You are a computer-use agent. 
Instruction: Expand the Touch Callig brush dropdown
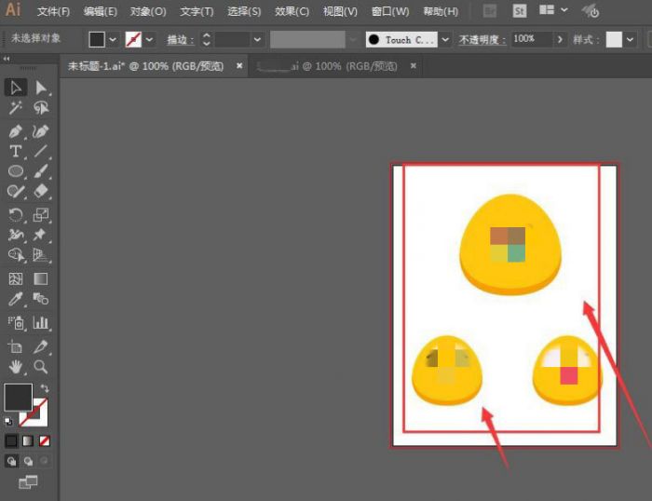point(444,40)
